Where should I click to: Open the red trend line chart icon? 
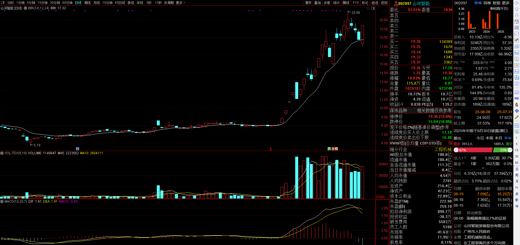point(516,34)
